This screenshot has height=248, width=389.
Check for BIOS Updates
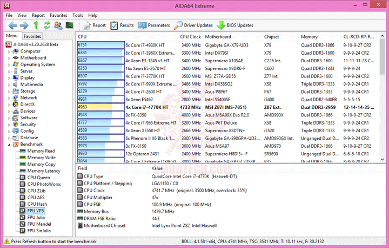pyautogui.click(x=235, y=25)
